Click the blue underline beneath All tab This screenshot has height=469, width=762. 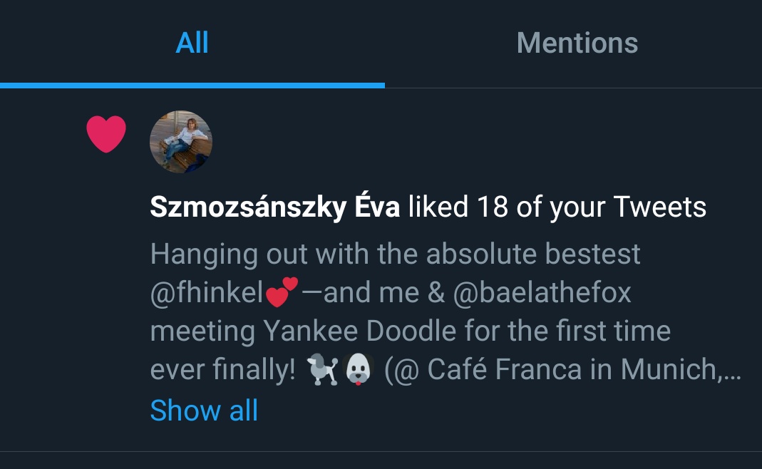(192, 85)
